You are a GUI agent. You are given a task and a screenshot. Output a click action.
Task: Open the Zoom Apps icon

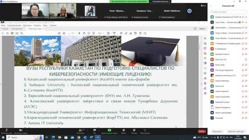pos(145,130)
